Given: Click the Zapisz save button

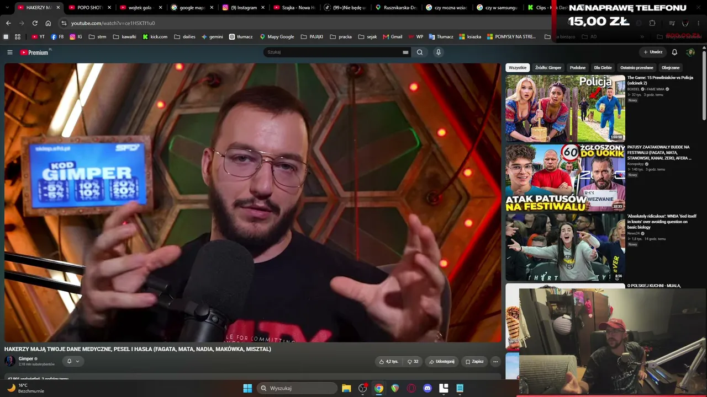Looking at the screenshot, I should tap(474, 362).
